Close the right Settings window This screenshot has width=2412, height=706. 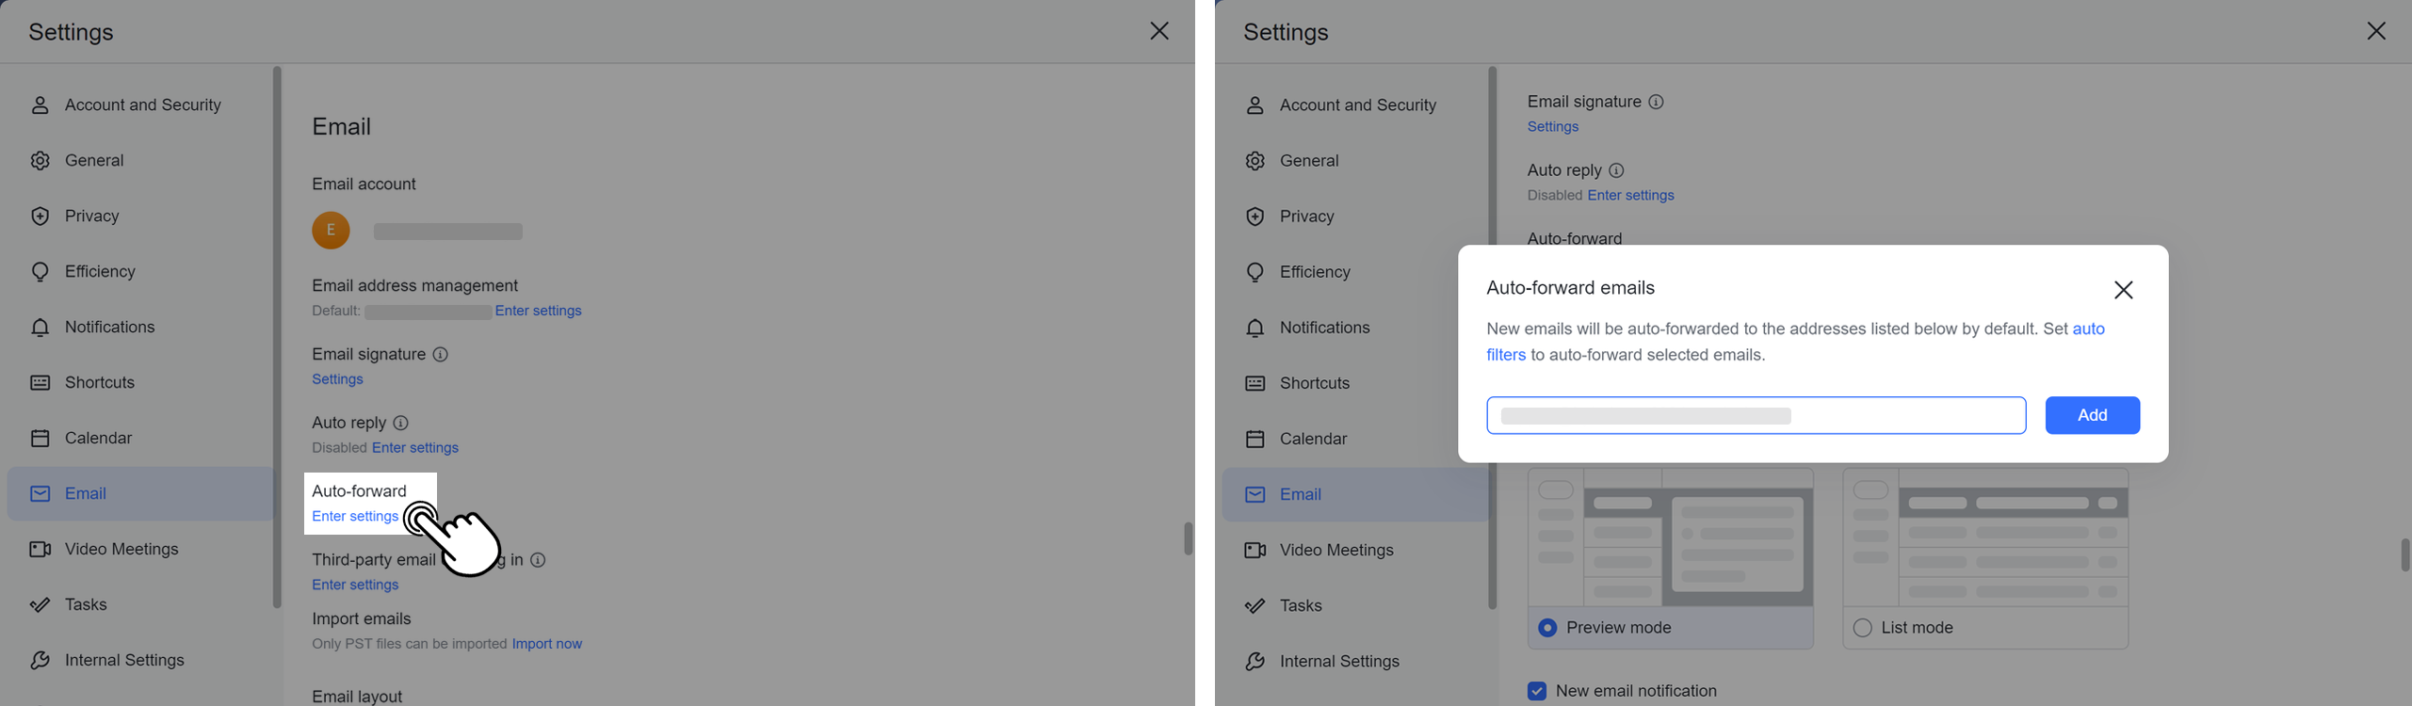[2376, 31]
